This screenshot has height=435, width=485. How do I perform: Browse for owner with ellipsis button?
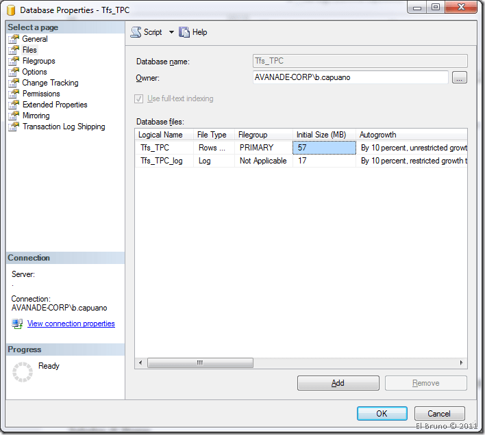460,78
